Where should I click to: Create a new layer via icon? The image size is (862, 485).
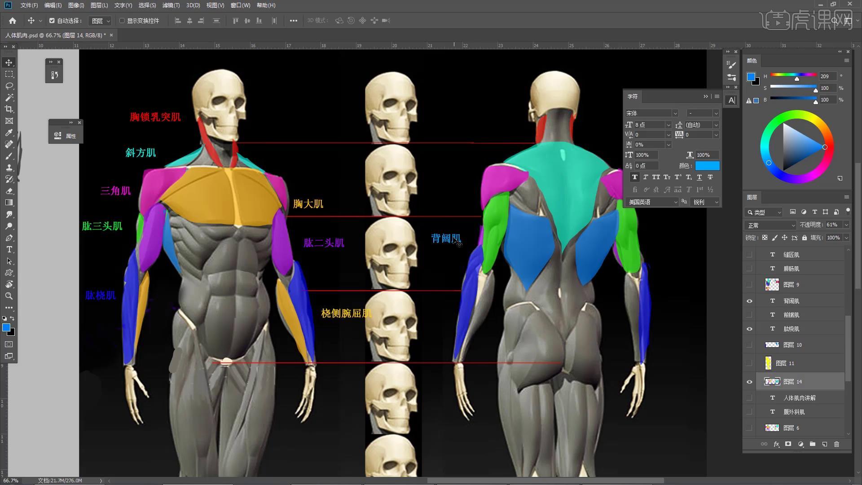coord(825,444)
